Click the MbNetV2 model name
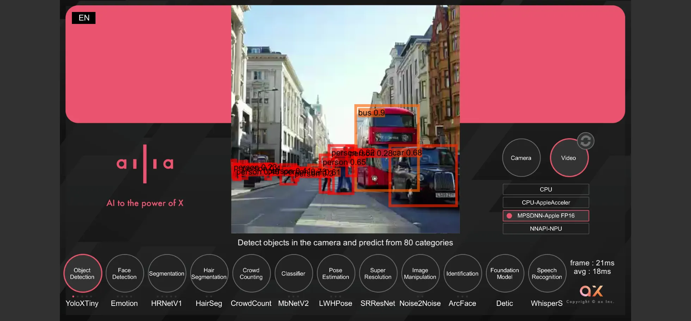 [x=294, y=303]
